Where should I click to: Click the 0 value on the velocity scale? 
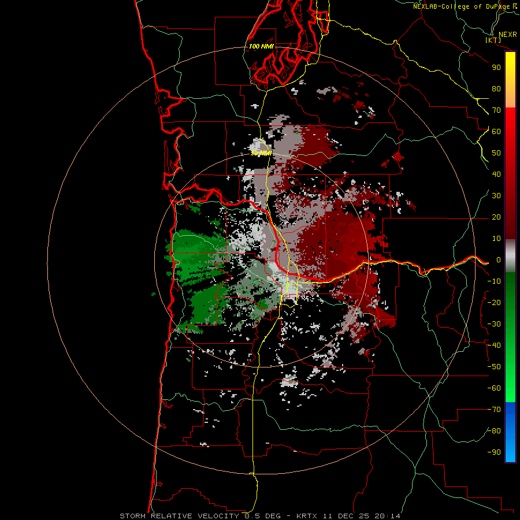coord(499,260)
